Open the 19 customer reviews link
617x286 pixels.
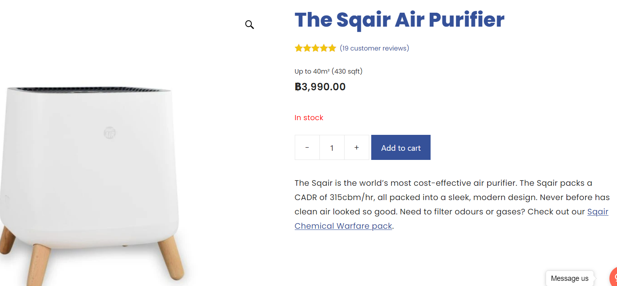tap(374, 49)
